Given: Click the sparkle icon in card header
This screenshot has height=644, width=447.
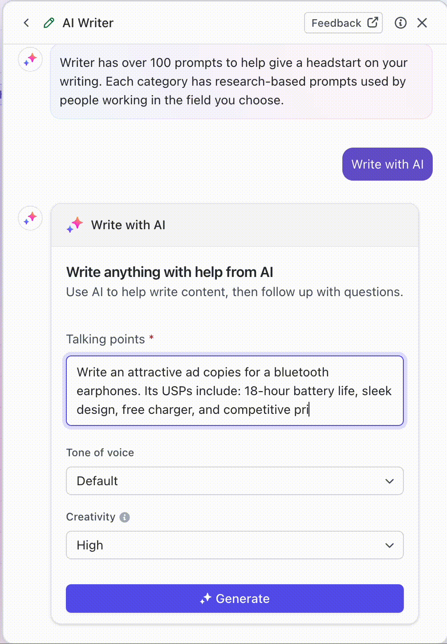Looking at the screenshot, I should click(75, 225).
